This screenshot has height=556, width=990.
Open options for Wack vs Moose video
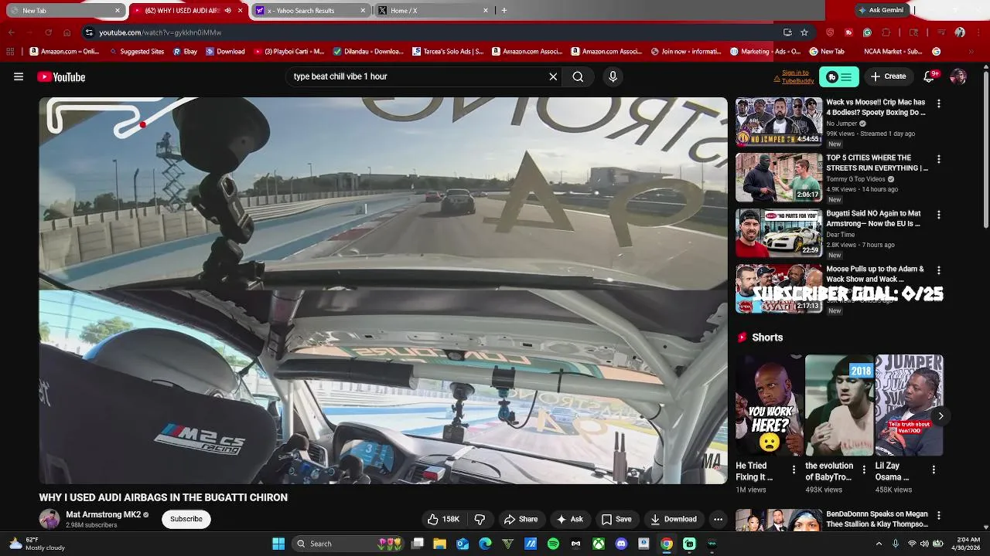[939, 103]
